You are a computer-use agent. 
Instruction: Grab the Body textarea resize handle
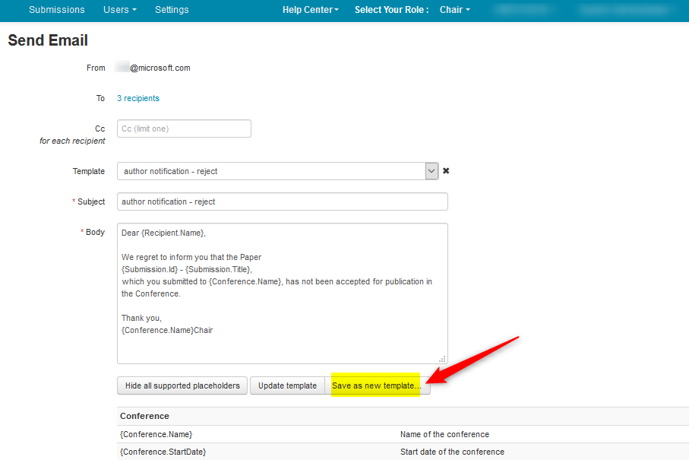tap(442, 359)
